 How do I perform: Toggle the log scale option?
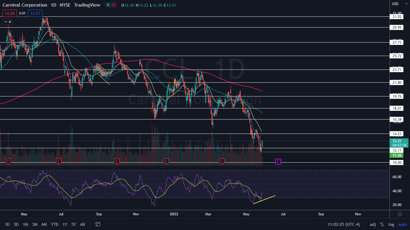pos(391,224)
